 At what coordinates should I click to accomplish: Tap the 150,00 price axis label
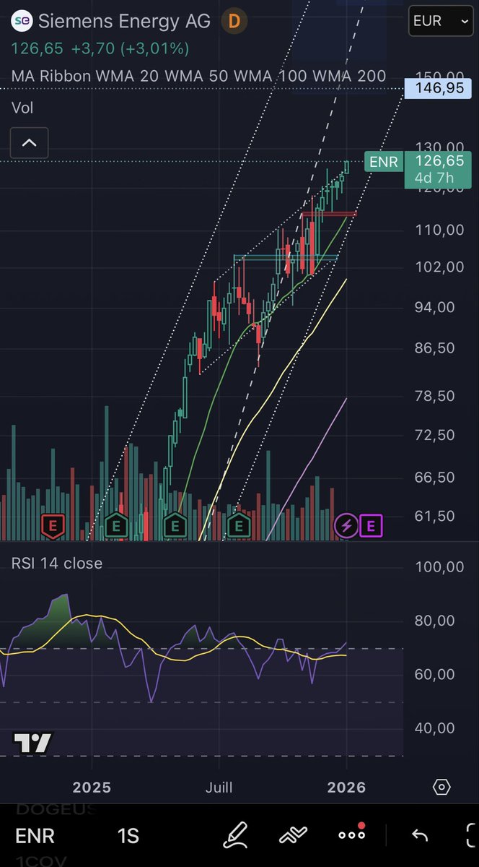(440, 77)
